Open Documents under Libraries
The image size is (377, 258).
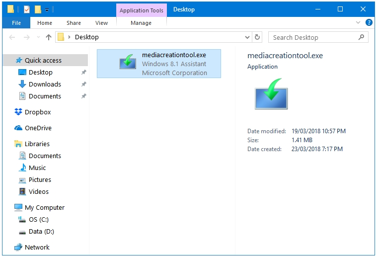tap(45, 156)
